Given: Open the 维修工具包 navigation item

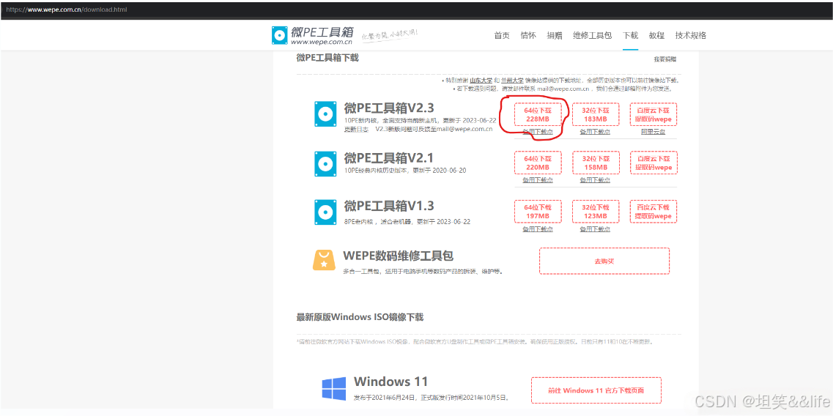Looking at the screenshot, I should tap(592, 36).
